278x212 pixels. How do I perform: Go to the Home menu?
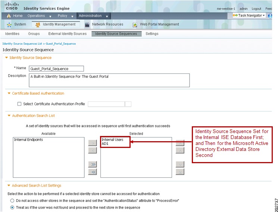coord(18,16)
